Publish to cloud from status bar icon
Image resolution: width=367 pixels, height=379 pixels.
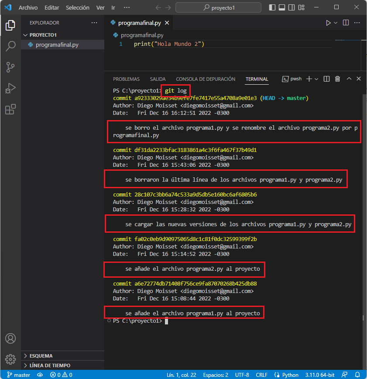click(40, 375)
